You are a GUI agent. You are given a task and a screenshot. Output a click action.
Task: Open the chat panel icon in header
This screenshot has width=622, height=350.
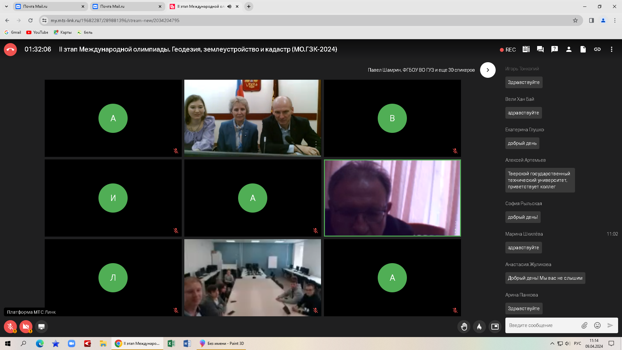click(540, 49)
